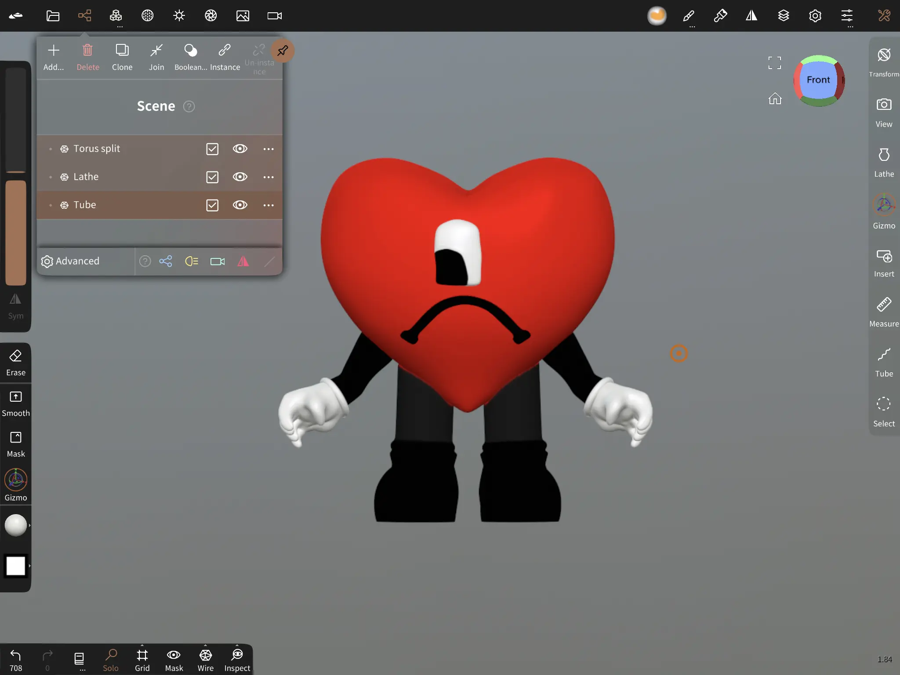This screenshot has height=675, width=900.
Task: Open the Add object menu
Action: point(54,57)
